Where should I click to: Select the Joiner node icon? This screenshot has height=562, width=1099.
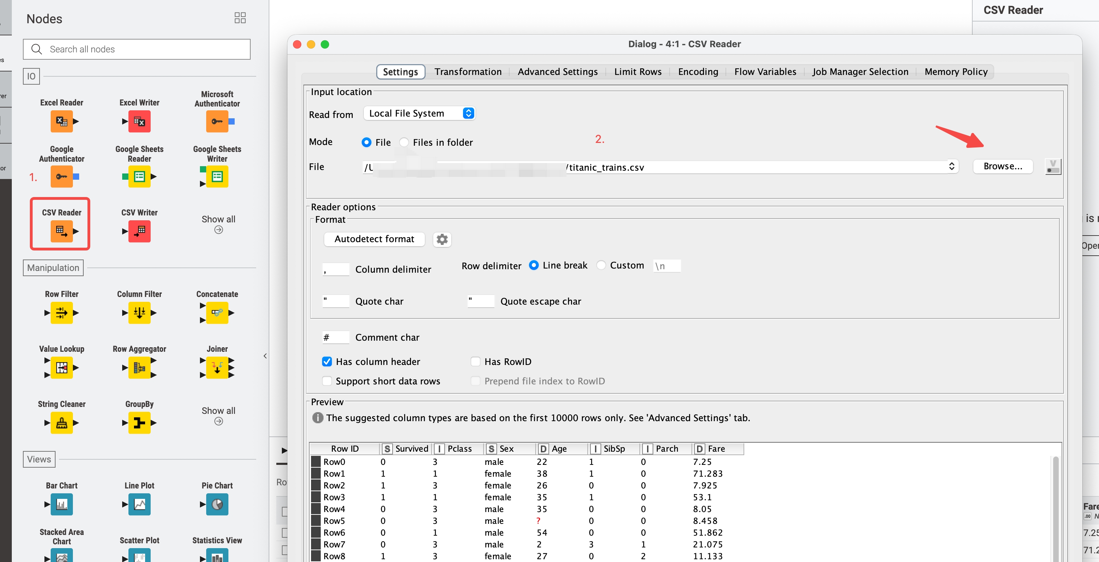tap(217, 367)
